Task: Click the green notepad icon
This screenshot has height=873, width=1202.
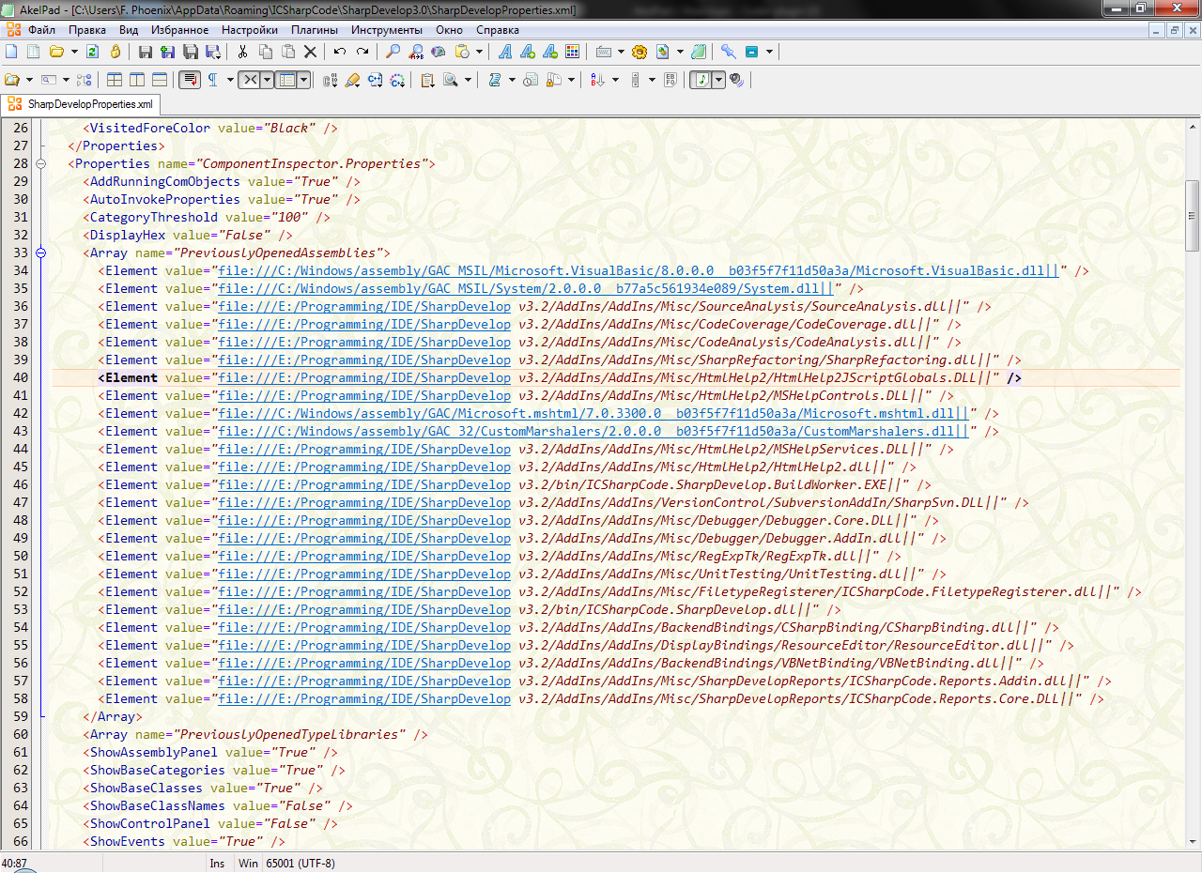Action: click(698, 52)
